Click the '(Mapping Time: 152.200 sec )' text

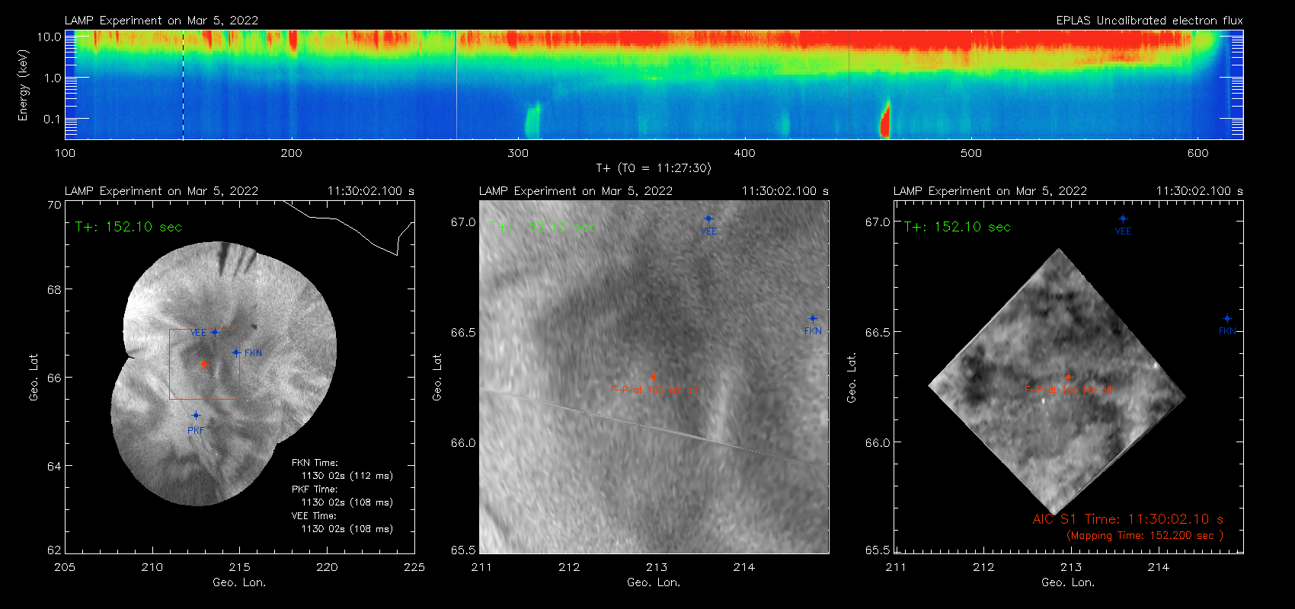(1145, 536)
